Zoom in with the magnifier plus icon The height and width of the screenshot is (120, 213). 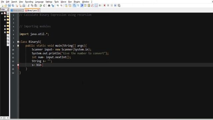point(58,5)
